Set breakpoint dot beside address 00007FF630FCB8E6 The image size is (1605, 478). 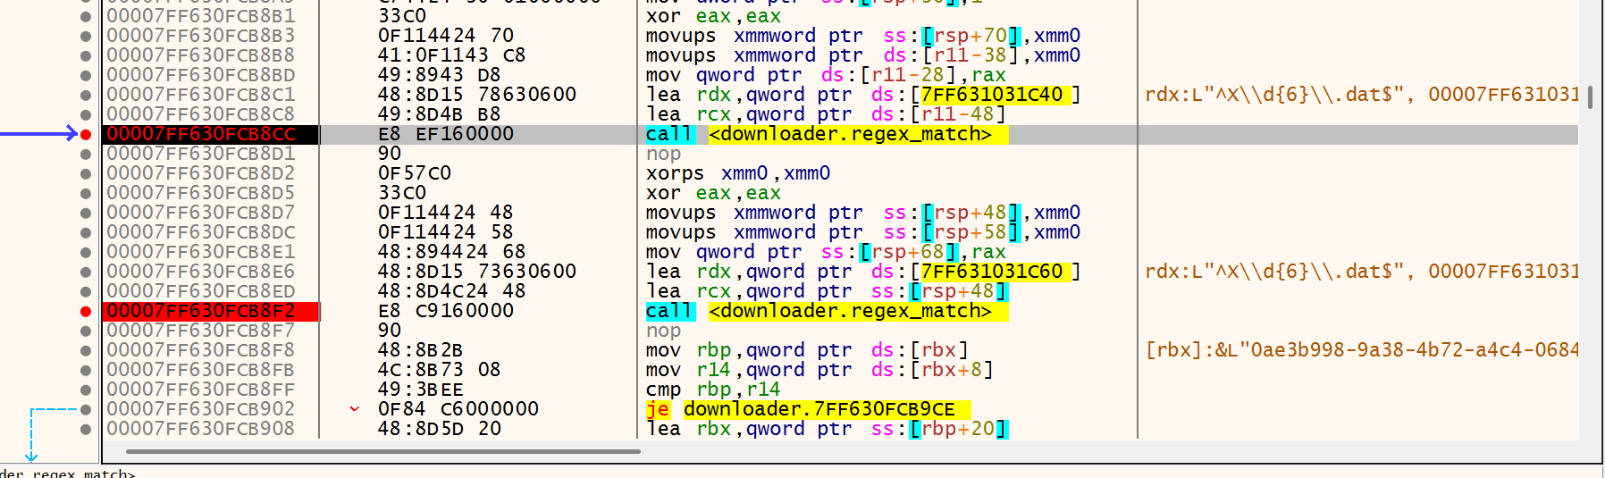click(x=86, y=272)
